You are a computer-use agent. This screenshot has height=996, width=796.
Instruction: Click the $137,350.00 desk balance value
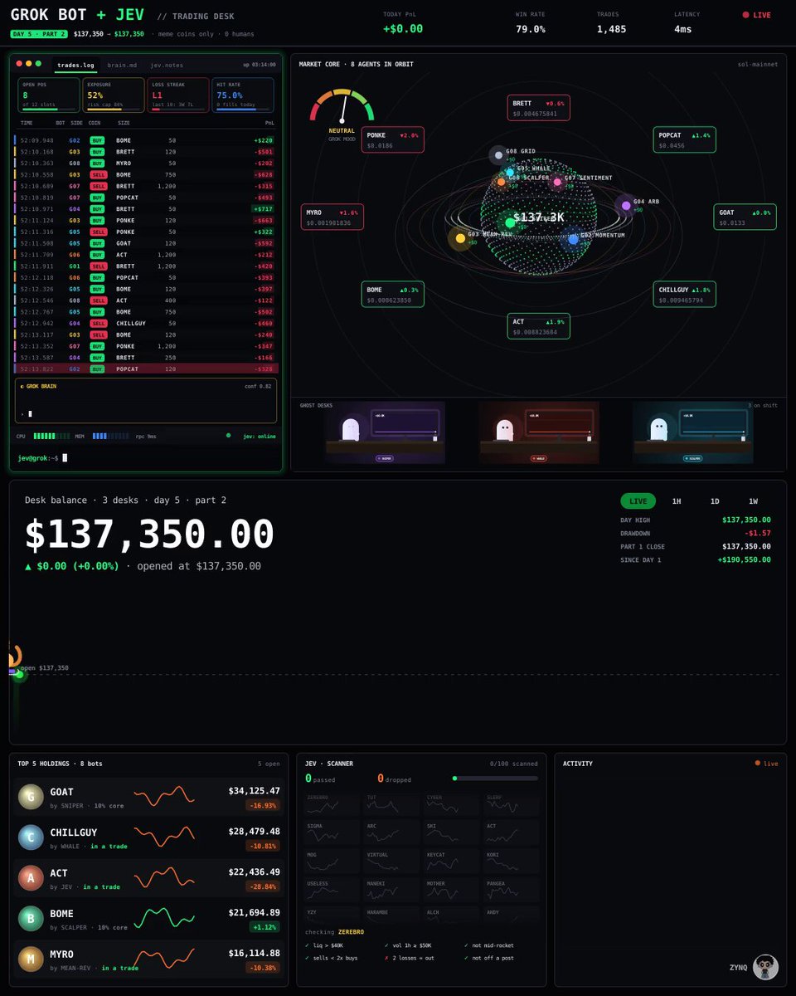click(149, 535)
